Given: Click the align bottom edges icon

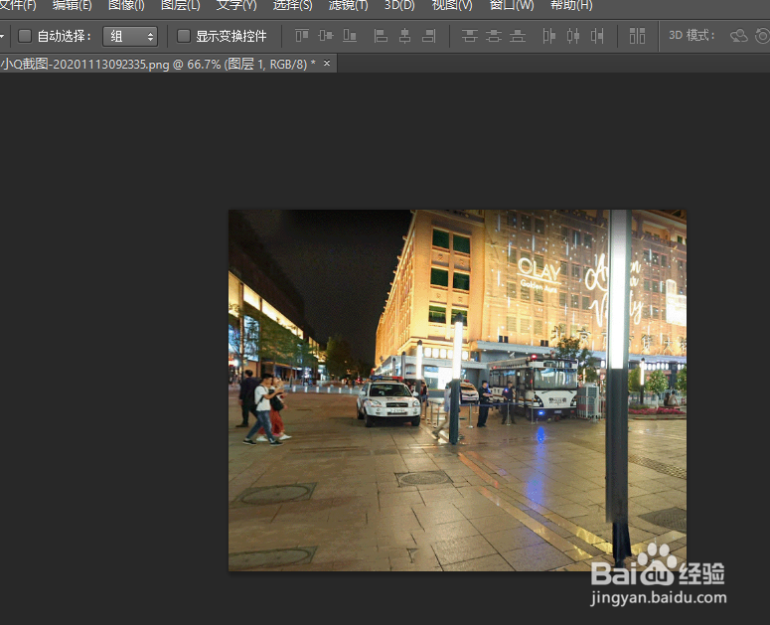Looking at the screenshot, I should tap(350, 36).
